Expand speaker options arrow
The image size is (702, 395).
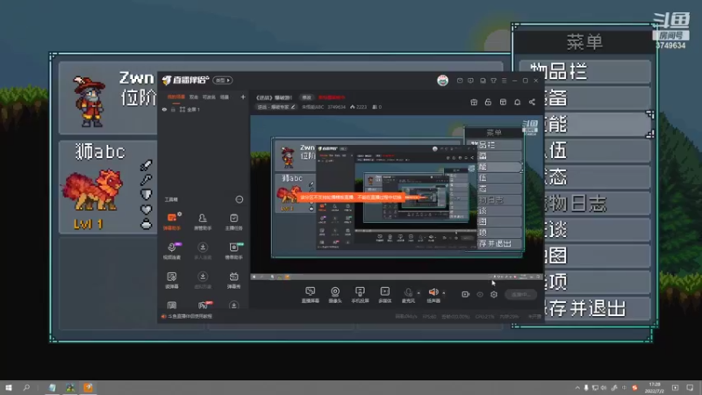[x=444, y=293]
